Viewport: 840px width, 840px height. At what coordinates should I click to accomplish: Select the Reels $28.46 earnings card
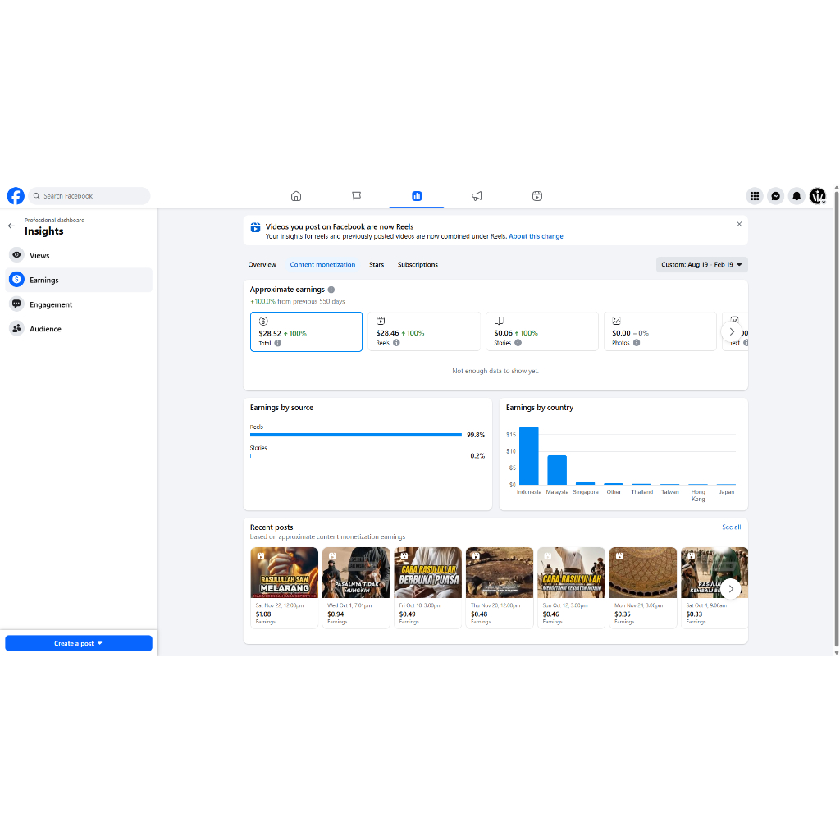point(423,331)
